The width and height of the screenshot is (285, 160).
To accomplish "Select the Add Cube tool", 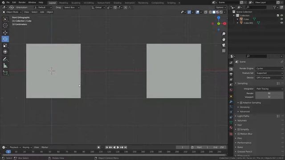I will pos(5,73).
